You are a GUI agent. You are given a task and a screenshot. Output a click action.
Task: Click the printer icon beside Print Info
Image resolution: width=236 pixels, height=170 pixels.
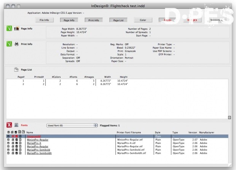pyautogui.click(x=16, y=44)
